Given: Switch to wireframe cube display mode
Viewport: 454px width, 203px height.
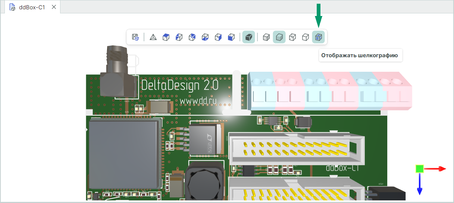Looking at the screenshot, I should point(293,37).
